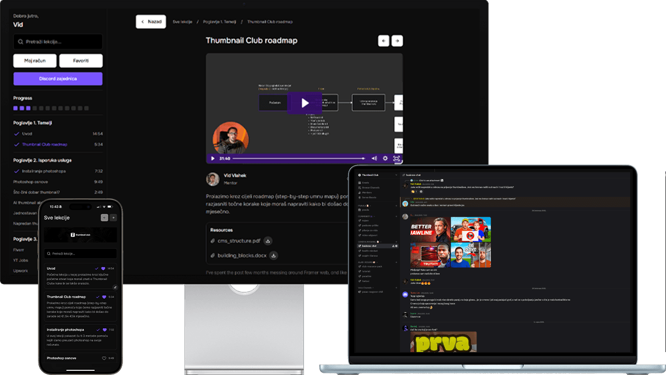Open Browse Channels in Discord sidebar

click(370, 187)
